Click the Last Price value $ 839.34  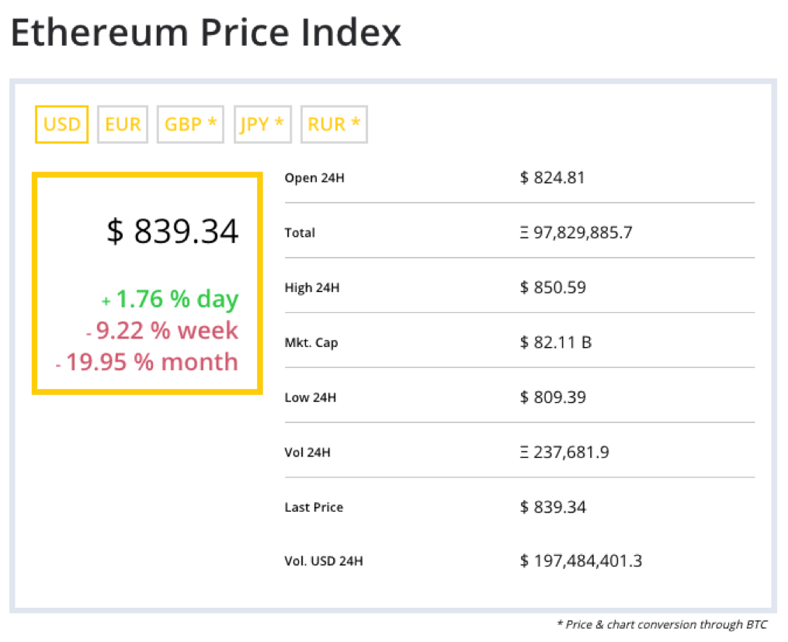pos(553,507)
